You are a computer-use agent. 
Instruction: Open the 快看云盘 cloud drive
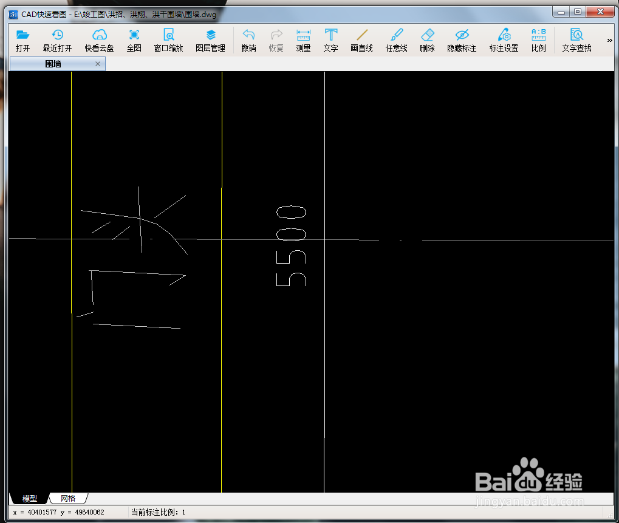[99, 40]
